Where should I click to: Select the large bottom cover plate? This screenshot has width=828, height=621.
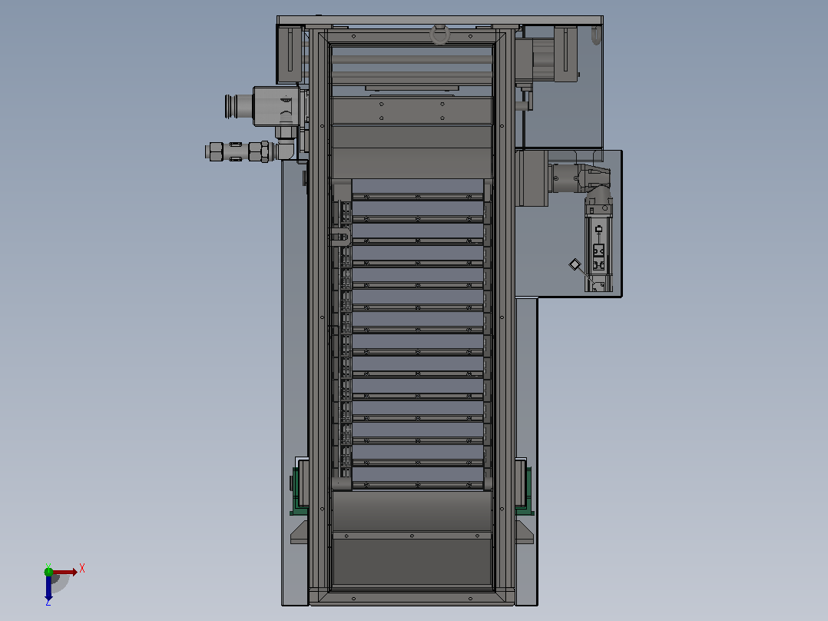coord(412,562)
